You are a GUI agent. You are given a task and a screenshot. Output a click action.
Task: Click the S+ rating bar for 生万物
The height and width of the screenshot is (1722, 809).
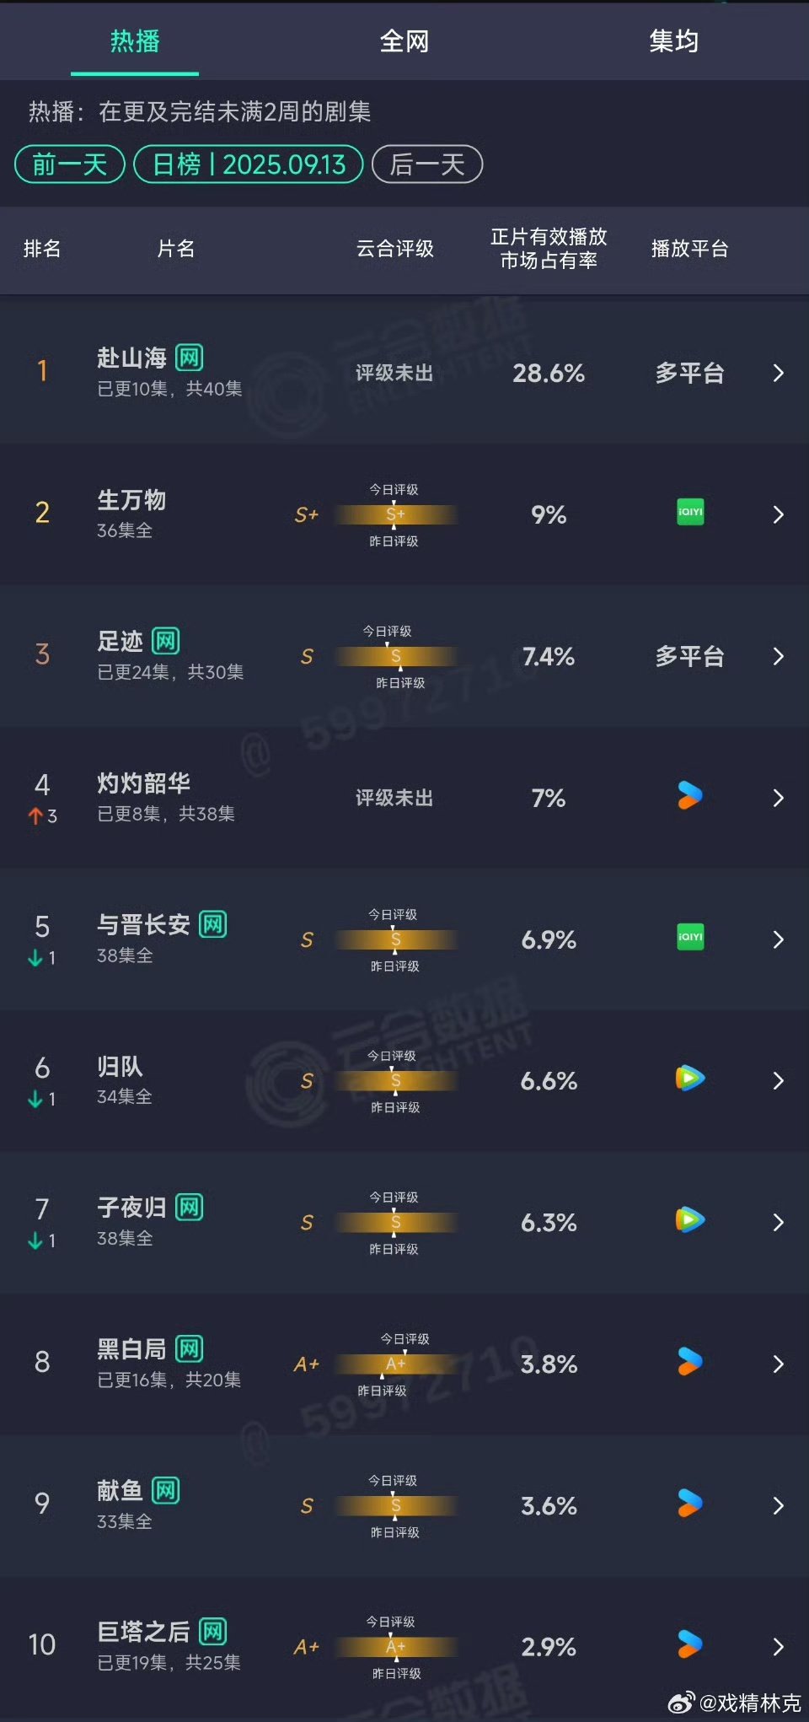(x=395, y=514)
